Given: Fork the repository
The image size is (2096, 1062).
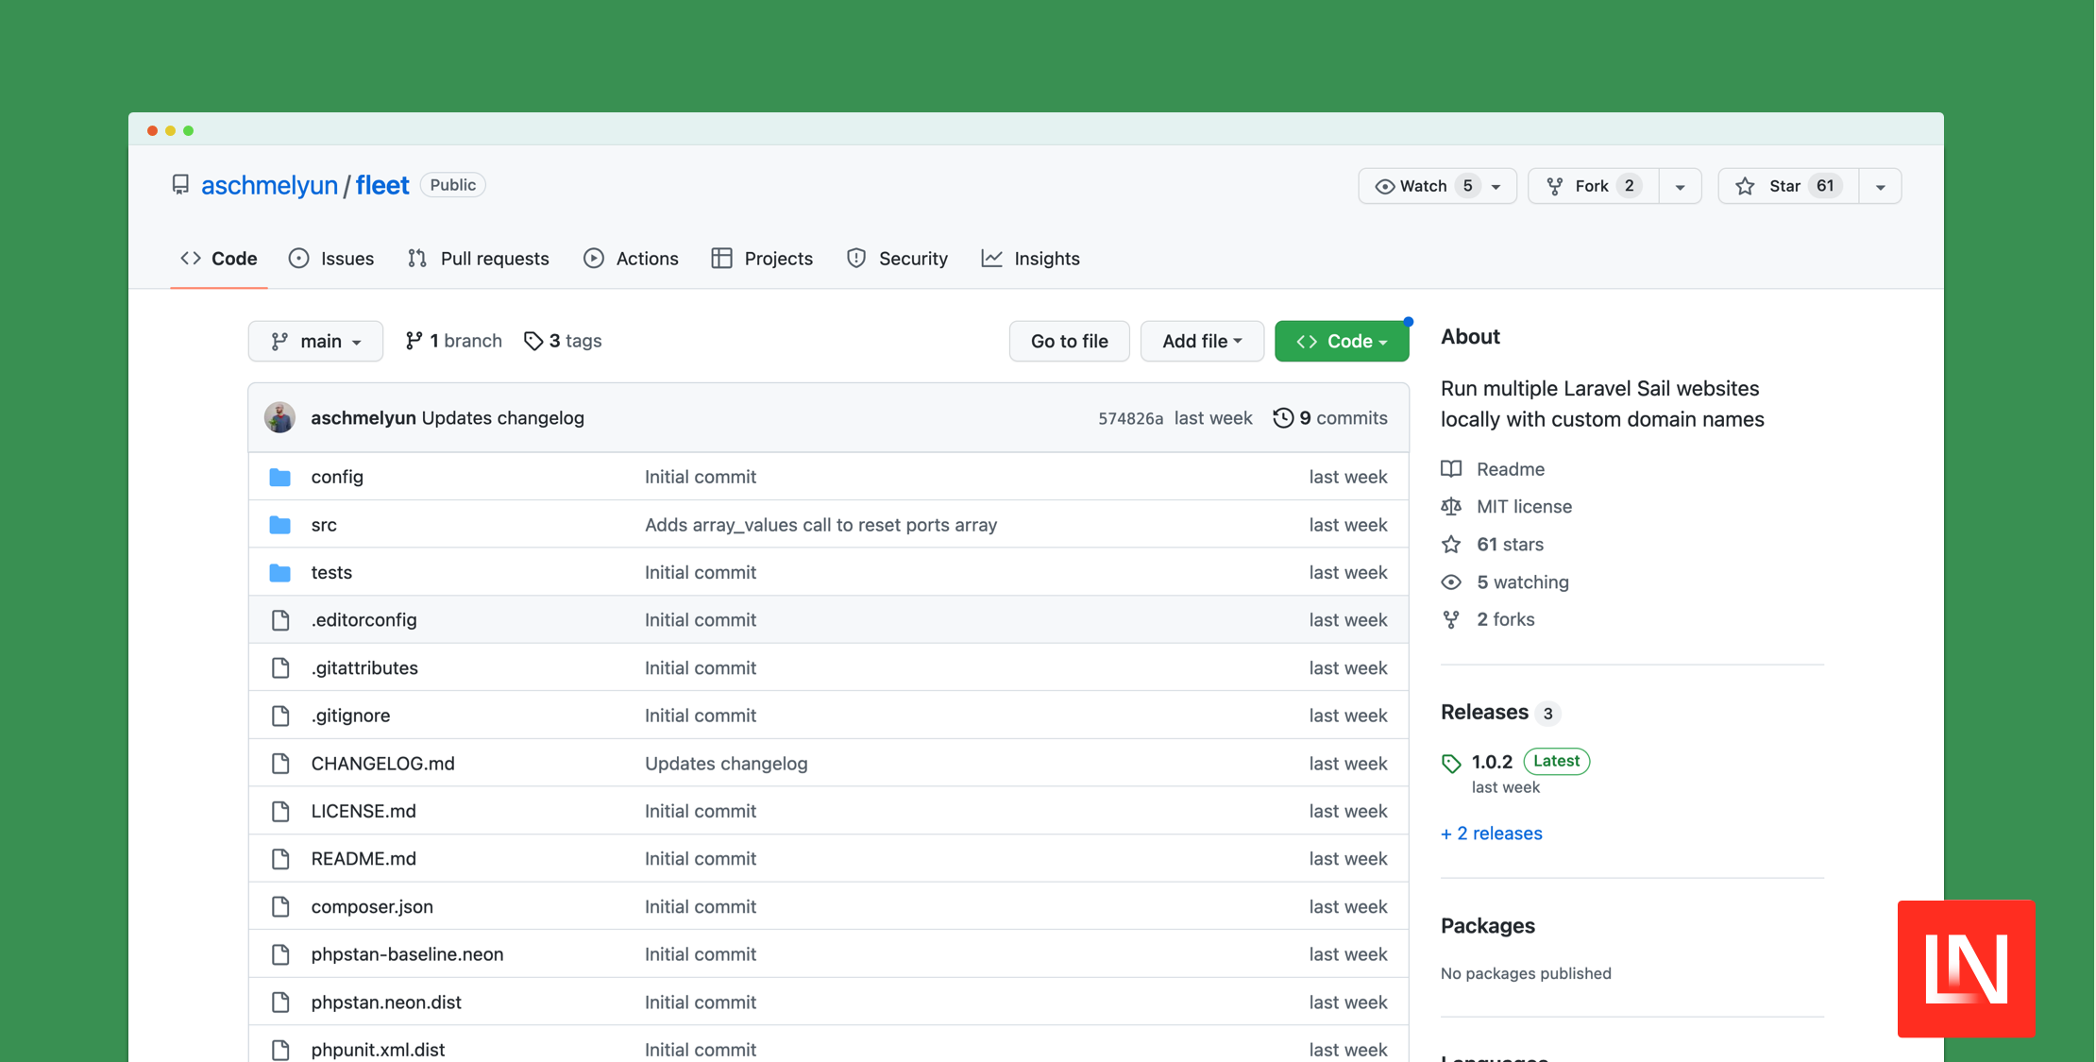Looking at the screenshot, I should click(x=1591, y=186).
